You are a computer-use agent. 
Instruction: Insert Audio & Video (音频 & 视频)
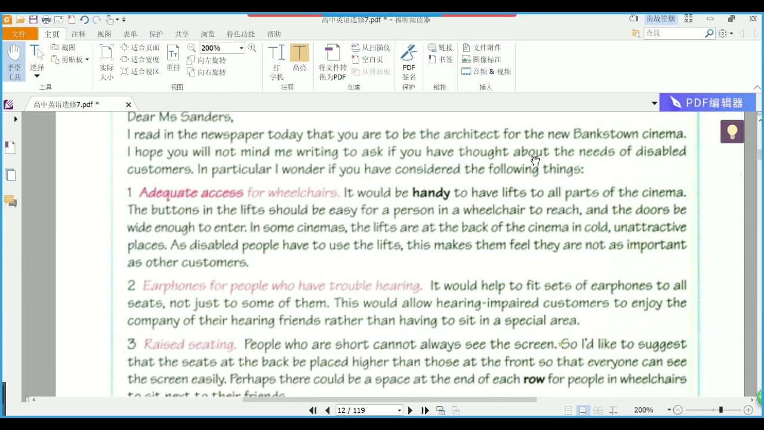[486, 71]
